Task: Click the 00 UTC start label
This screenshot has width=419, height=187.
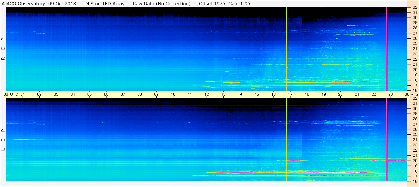Action: 11,94
